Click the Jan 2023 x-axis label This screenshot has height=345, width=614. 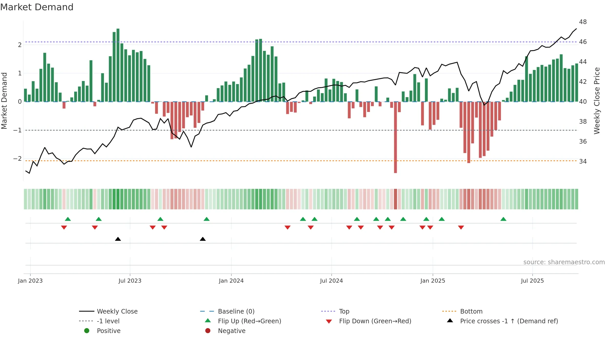[x=30, y=281]
